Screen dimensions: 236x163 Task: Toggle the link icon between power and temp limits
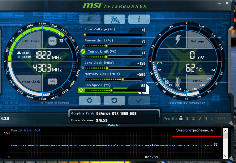[83, 51]
